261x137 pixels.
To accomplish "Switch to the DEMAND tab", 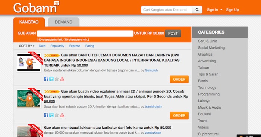I will [64, 22].
